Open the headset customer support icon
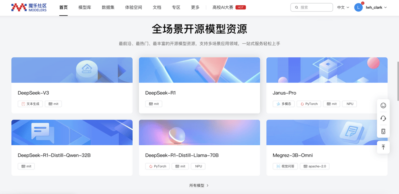Screen dimensions: 399x194 coord(383,118)
